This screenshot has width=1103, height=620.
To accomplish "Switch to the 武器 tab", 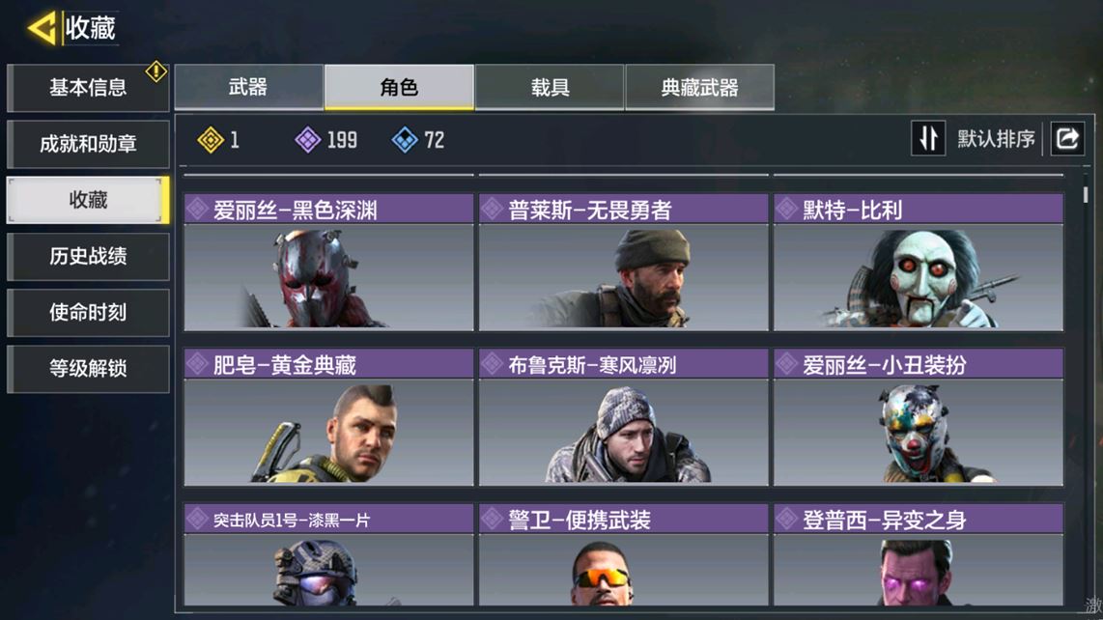I will (248, 87).
